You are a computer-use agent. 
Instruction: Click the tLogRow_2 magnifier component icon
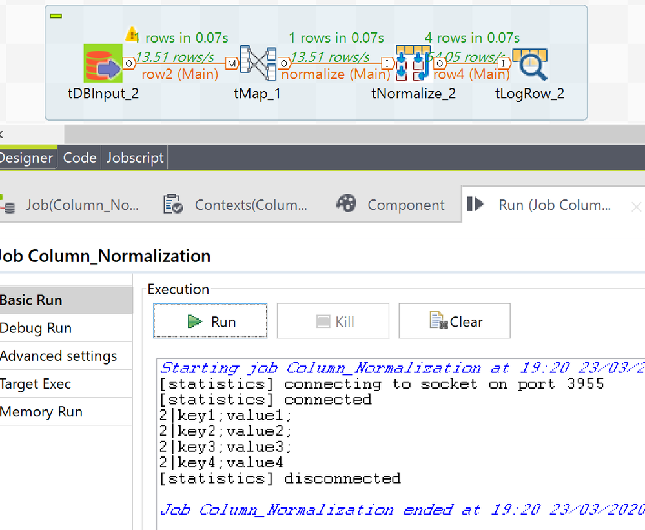click(x=529, y=63)
